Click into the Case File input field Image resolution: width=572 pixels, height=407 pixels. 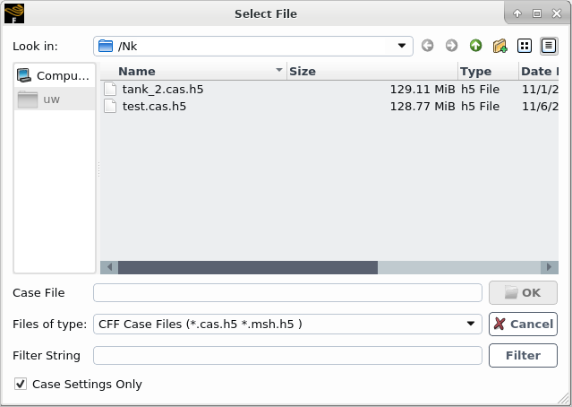tap(287, 292)
